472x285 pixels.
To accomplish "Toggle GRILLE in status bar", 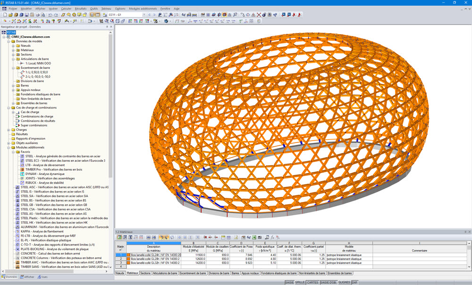I will (x=300, y=282).
